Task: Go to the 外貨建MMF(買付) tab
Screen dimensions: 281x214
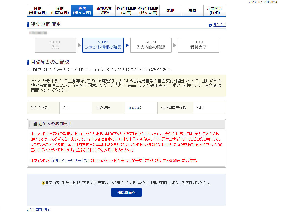Action: click(x=126, y=10)
